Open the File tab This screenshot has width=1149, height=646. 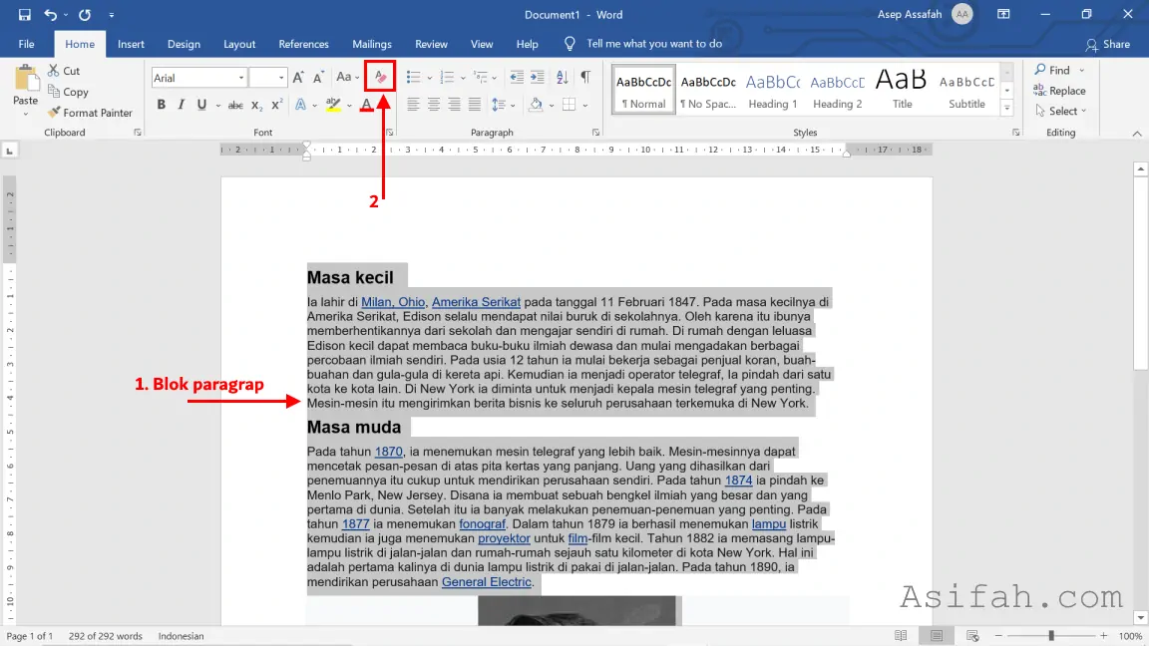26,44
